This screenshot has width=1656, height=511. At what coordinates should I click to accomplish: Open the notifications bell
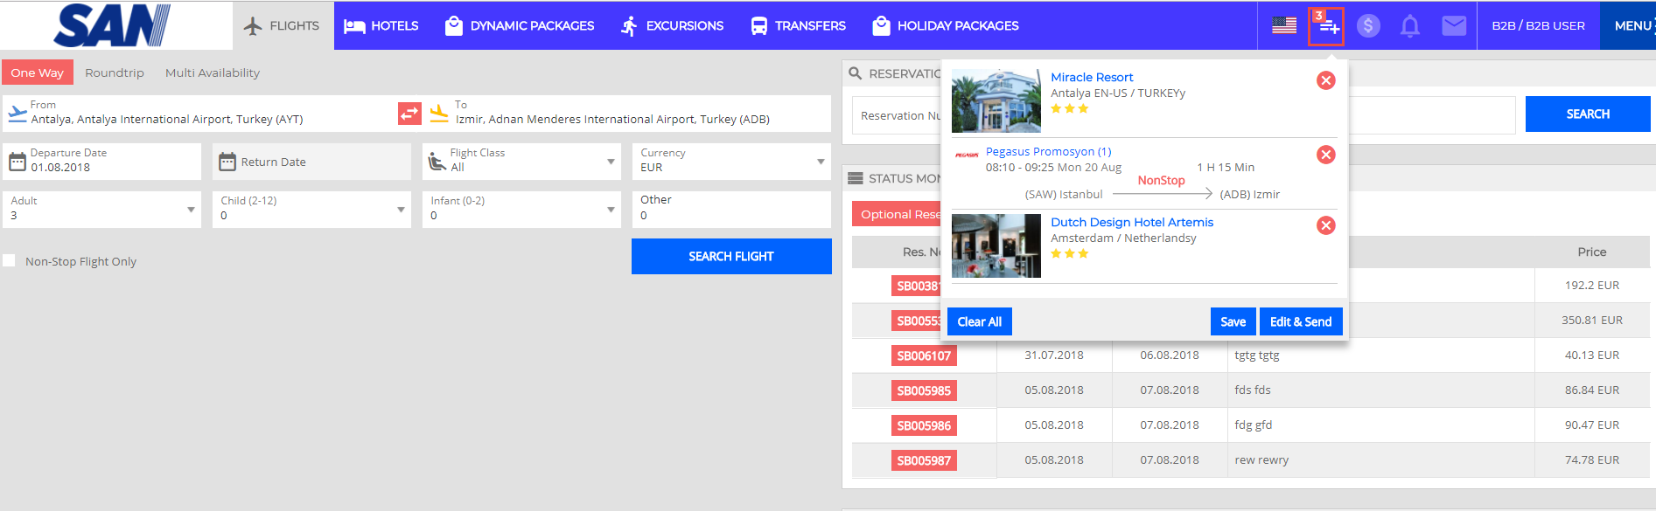click(x=1409, y=26)
